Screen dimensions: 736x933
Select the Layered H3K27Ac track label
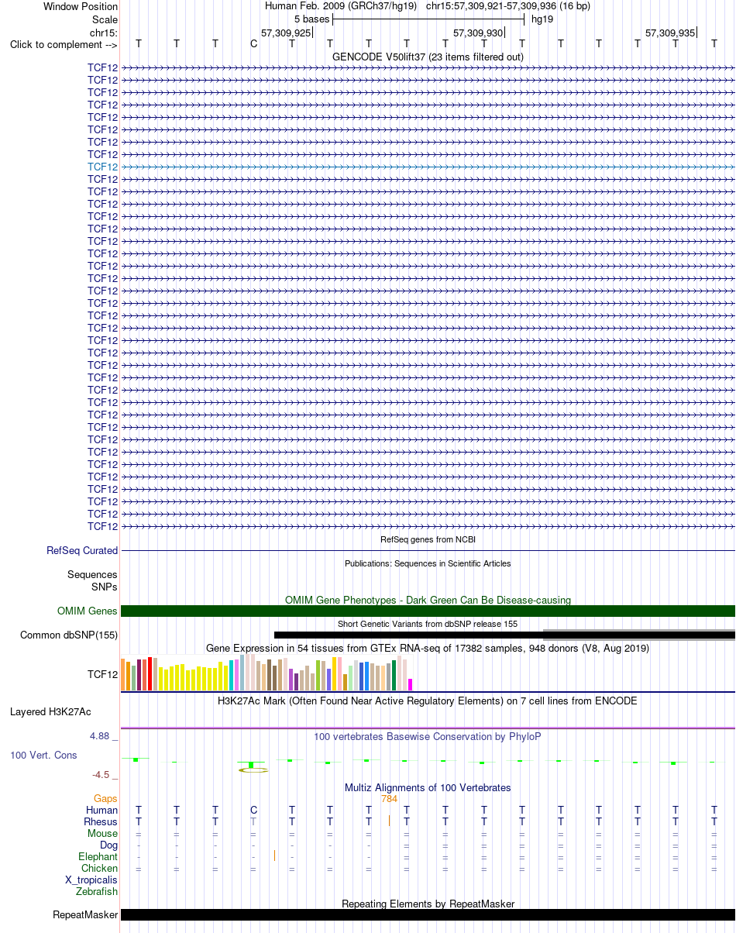50,711
